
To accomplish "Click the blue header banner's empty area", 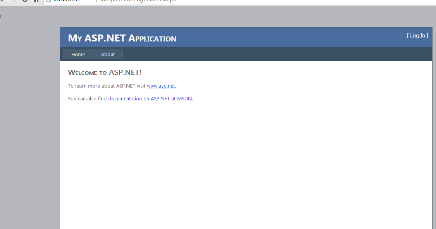I will pos(292,38).
